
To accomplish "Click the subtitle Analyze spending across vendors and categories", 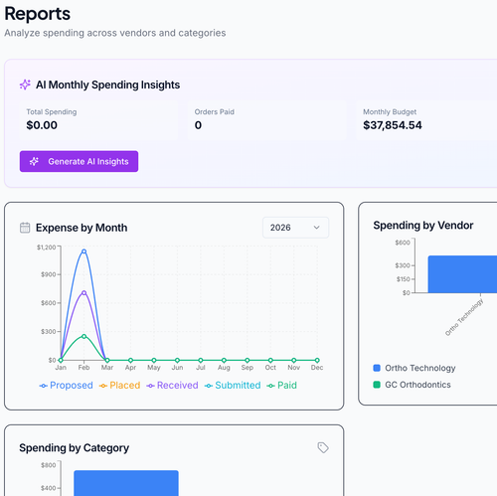I will tap(115, 33).
